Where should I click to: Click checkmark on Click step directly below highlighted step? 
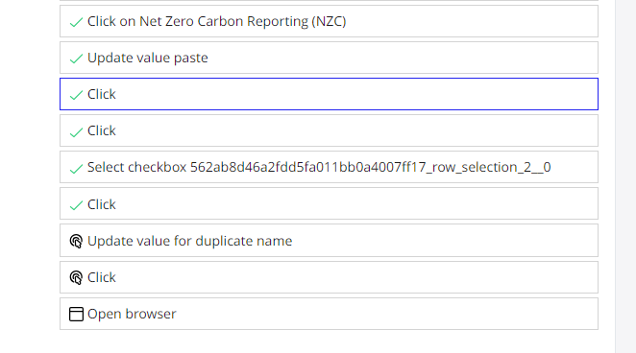(76, 131)
